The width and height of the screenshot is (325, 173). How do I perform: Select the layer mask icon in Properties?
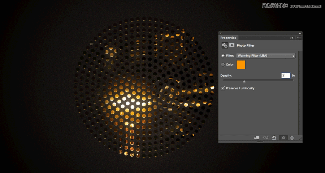[232, 45]
